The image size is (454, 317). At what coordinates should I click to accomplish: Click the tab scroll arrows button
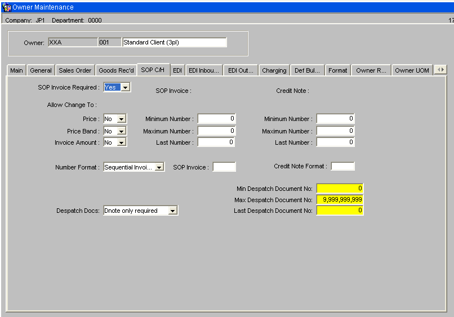(440, 70)
